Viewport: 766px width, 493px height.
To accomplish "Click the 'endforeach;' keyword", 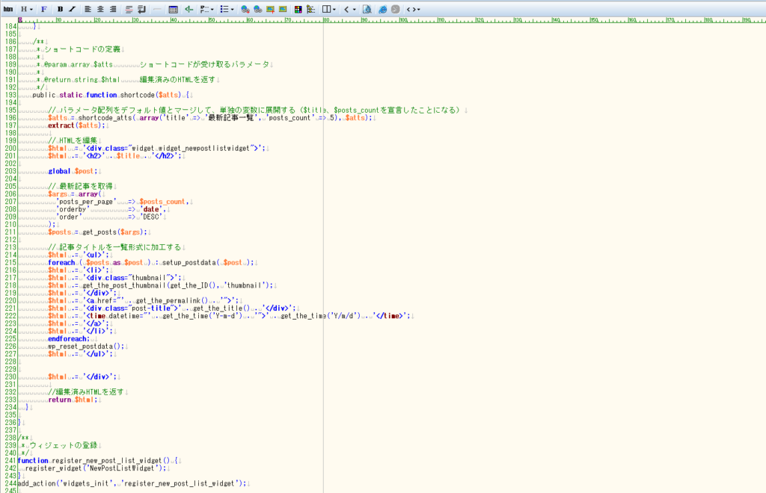I will point(69,338).
